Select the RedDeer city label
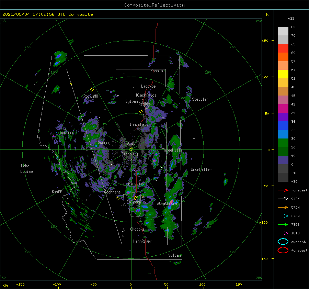 146,104
